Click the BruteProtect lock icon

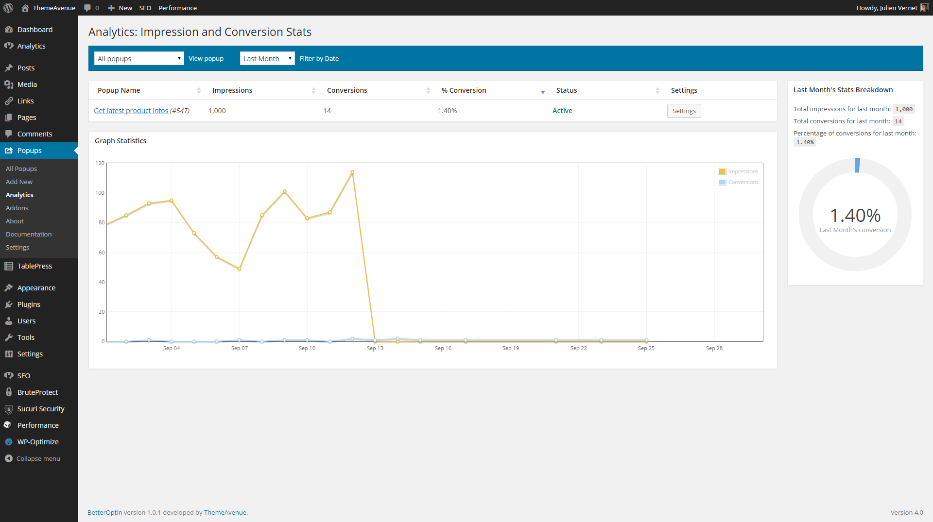9,392
